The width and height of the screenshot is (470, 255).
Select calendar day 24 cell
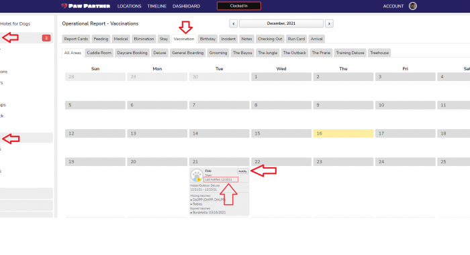click(x=406, y=162)
